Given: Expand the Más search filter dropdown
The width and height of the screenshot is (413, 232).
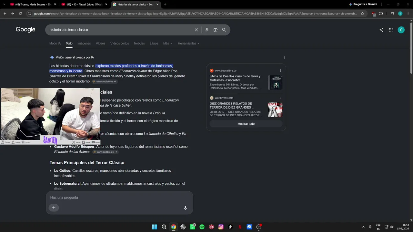Looking at the screenshot, I should coord(168,43).
